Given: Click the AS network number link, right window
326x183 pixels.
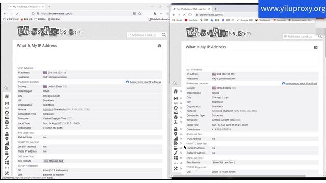Looking at the screenshot, I should (217, 111).
